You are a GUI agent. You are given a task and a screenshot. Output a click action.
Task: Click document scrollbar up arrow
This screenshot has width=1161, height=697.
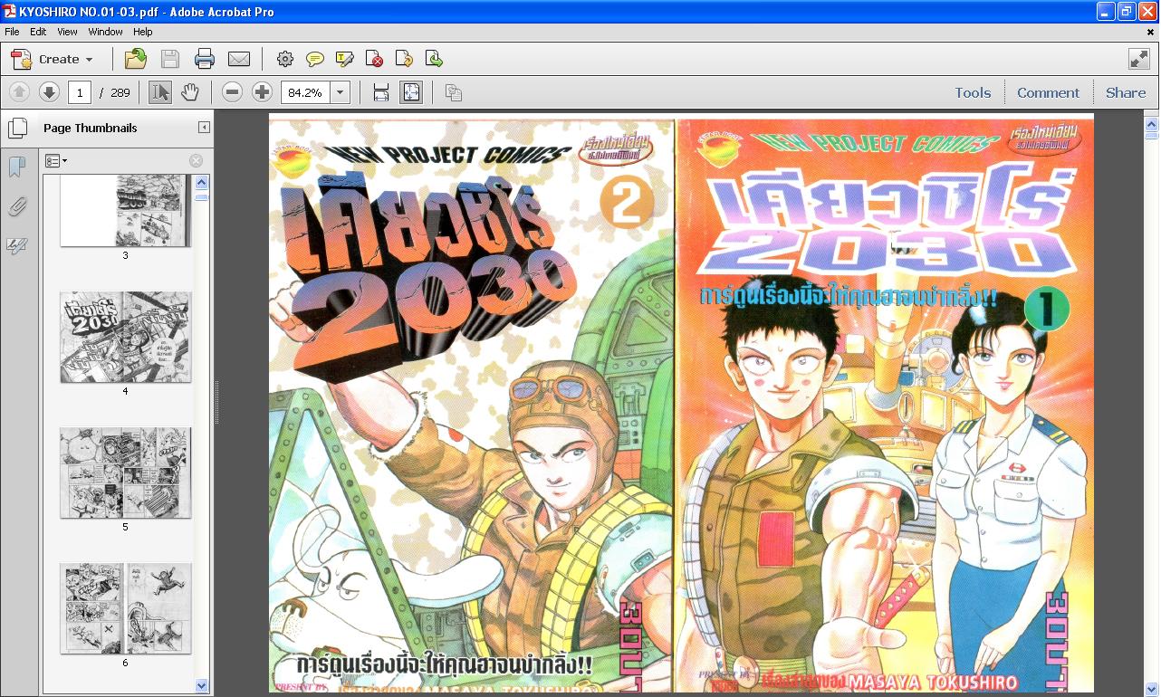[1151, 125]
